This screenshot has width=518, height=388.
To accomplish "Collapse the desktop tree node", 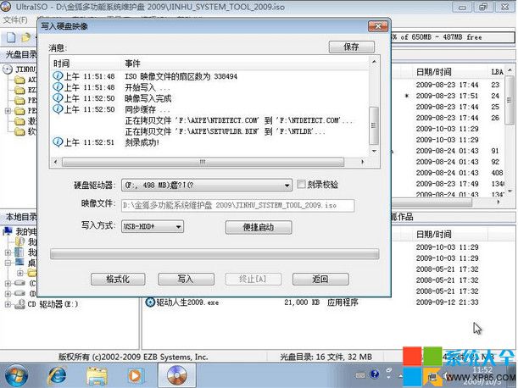I will point(8,263).
